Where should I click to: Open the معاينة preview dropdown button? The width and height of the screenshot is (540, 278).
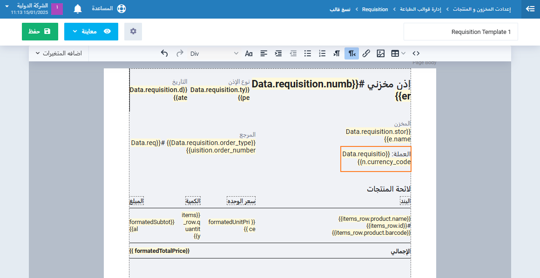coord(91,32)
